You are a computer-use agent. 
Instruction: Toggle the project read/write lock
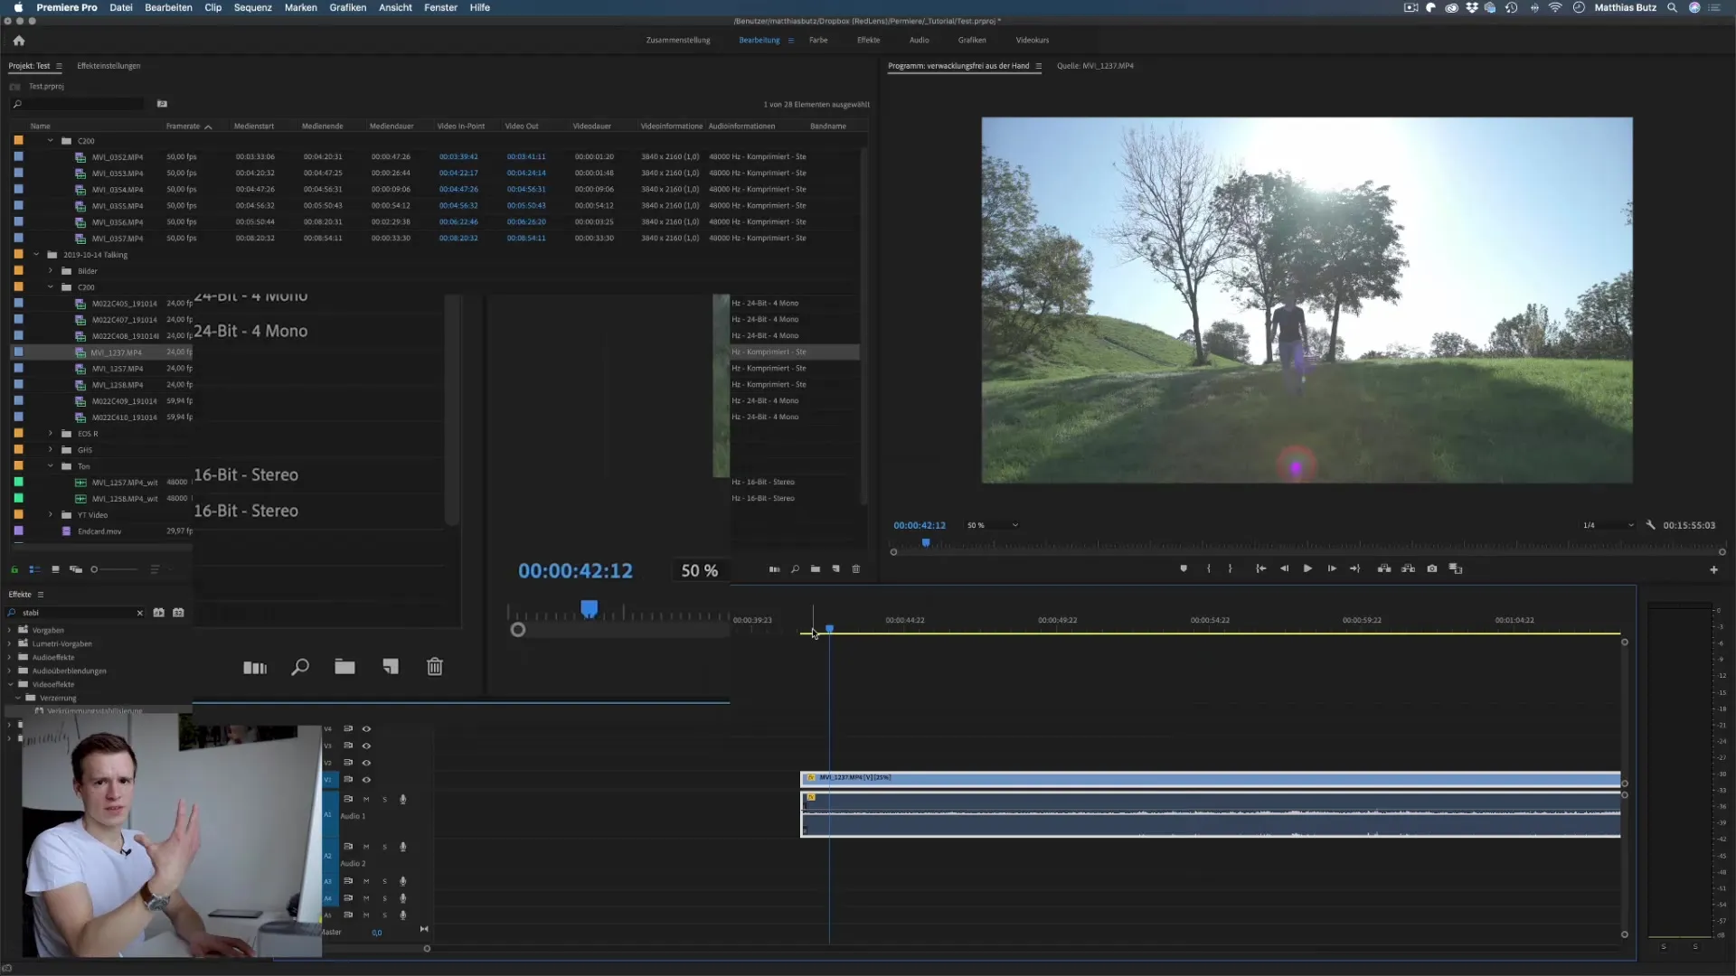pos(14,569)
